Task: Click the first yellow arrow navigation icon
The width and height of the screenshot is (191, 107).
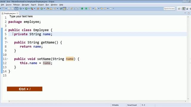Action: (x=101, y=9)
